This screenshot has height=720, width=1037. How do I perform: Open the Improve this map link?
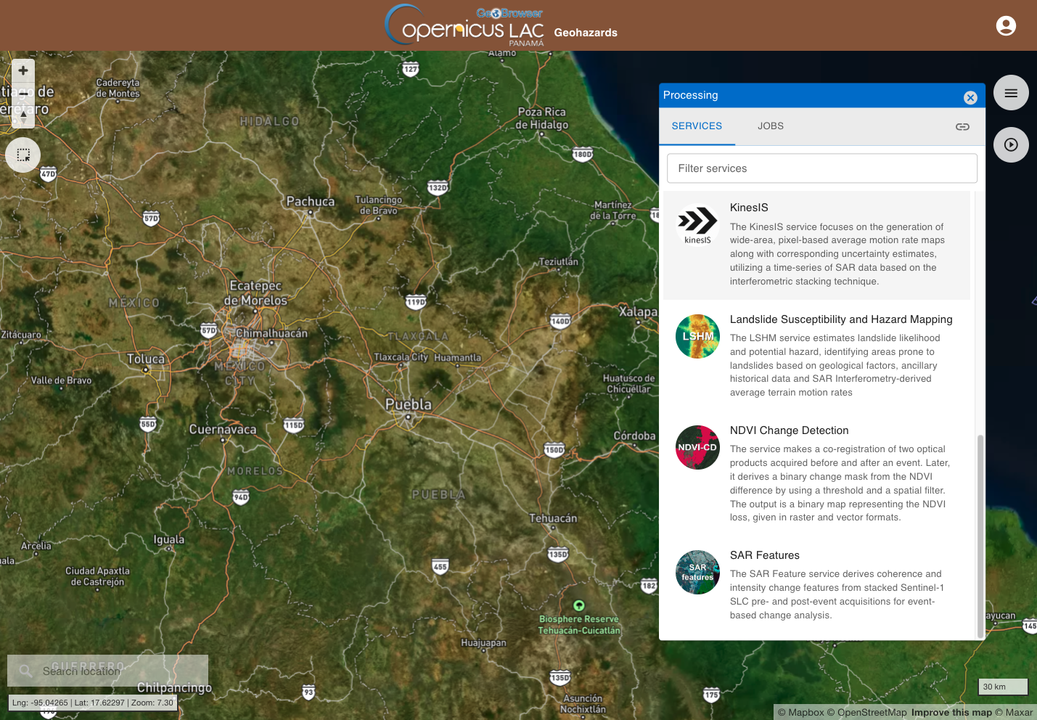tap(951, 712)
